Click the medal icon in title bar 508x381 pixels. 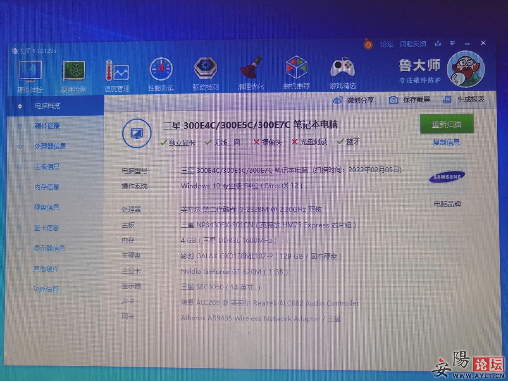pos(368,43)
